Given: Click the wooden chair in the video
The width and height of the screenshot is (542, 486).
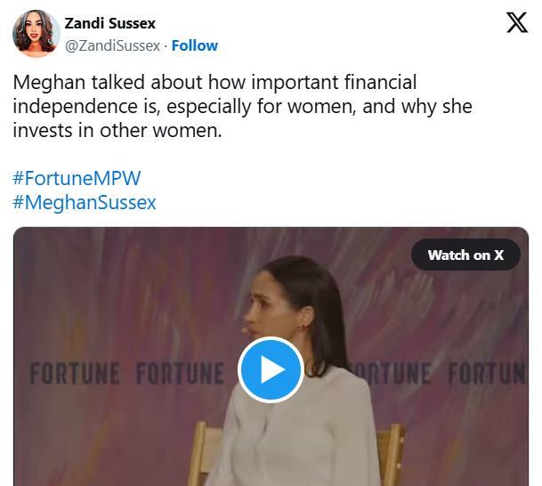Looking at the screenshot, I should click(x=389, y=456).
